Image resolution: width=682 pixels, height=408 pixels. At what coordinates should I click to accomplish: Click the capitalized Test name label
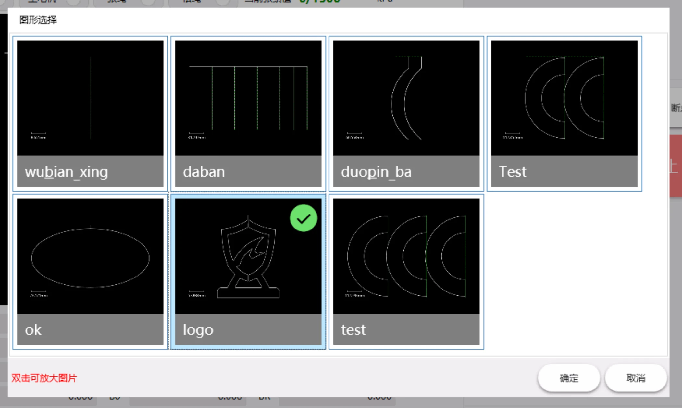(512, 171)
